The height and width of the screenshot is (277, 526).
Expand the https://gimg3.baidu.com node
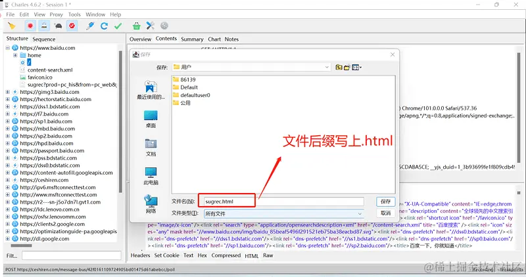coord(7,92)
